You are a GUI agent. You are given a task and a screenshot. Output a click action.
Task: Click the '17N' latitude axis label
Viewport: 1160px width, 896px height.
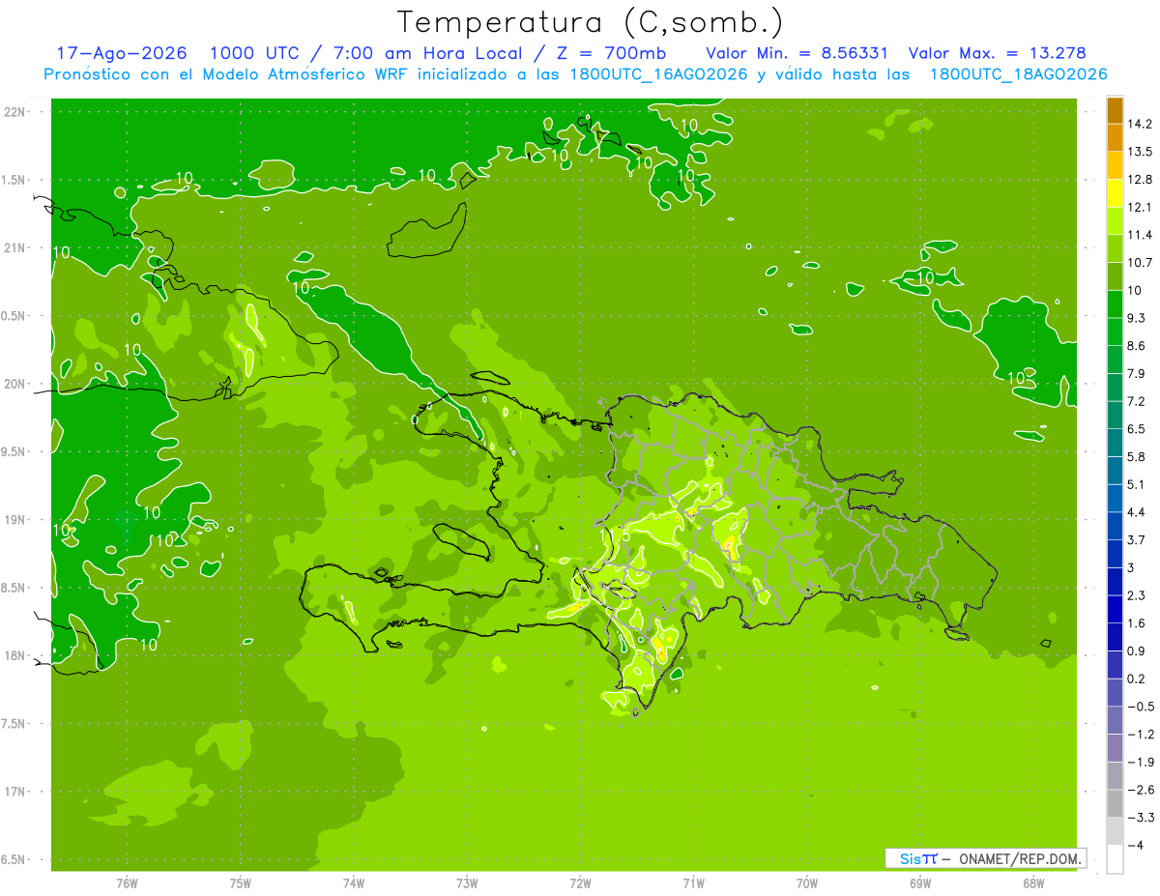[14, 792]
